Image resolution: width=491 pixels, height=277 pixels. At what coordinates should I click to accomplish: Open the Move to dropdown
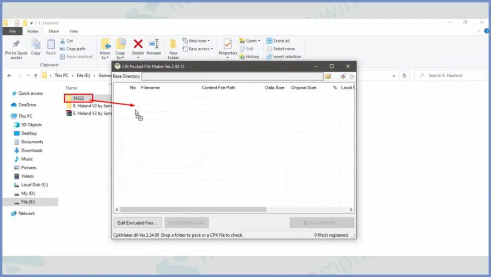point(105,56)
